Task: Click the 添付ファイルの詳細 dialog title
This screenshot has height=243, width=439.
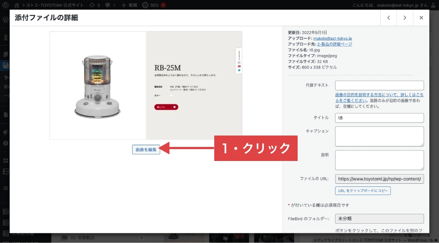Action: tap(47, 18)
